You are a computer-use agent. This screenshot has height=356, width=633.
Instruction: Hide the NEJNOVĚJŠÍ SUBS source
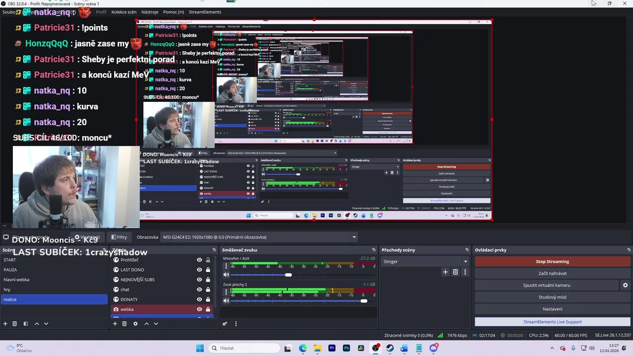pyautogui.click(x=199, y=279)
